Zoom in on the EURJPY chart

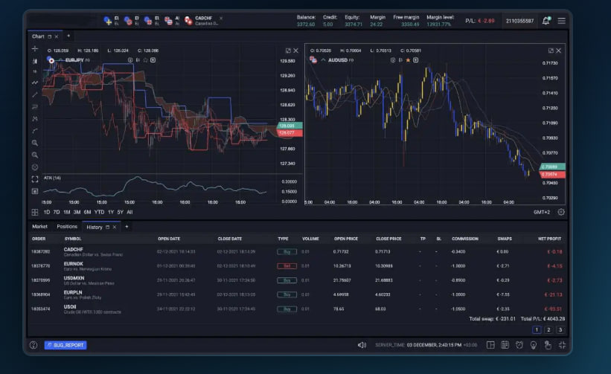(x=35, y=143)
